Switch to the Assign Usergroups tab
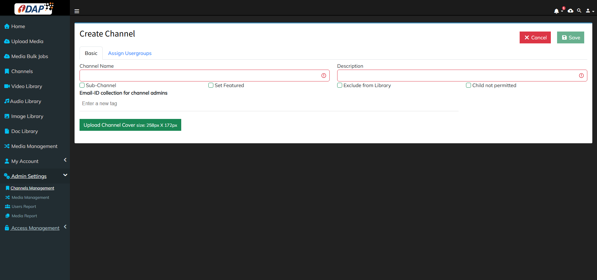This screenshot has height=280, width=597. coord(130,53)
